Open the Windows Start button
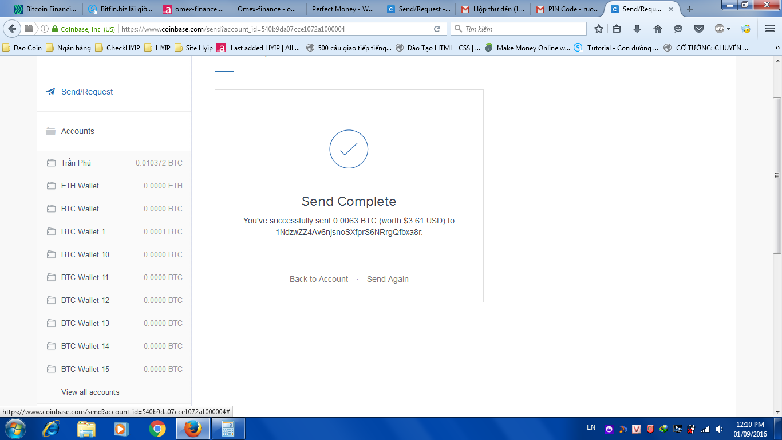This screenshot has width=782, height=440. tap(14, 429)
